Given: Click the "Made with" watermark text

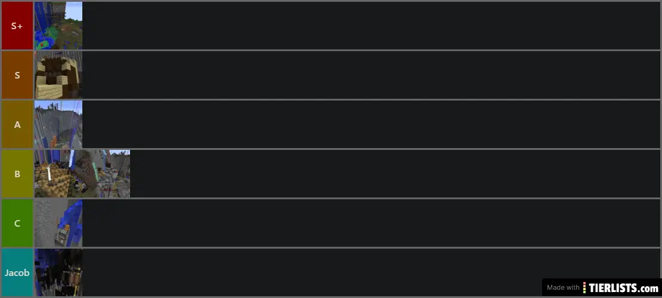Looking at the screenshot, I should coord(562,288).
